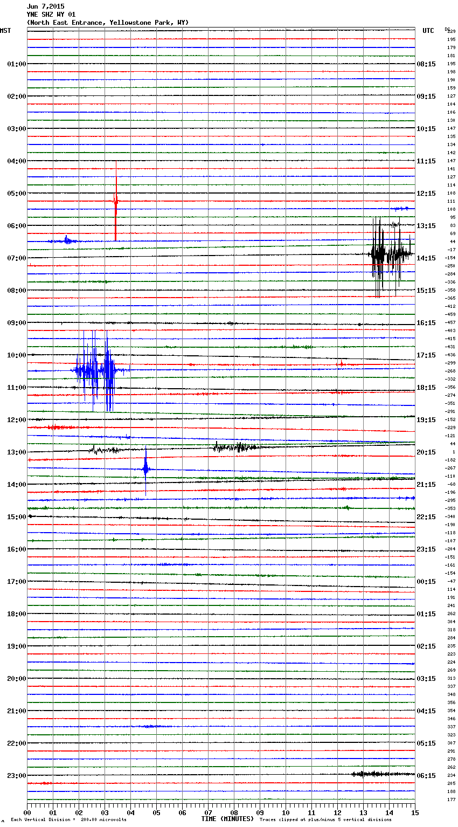Select the 03:00 MST time label

click(17, 129)
